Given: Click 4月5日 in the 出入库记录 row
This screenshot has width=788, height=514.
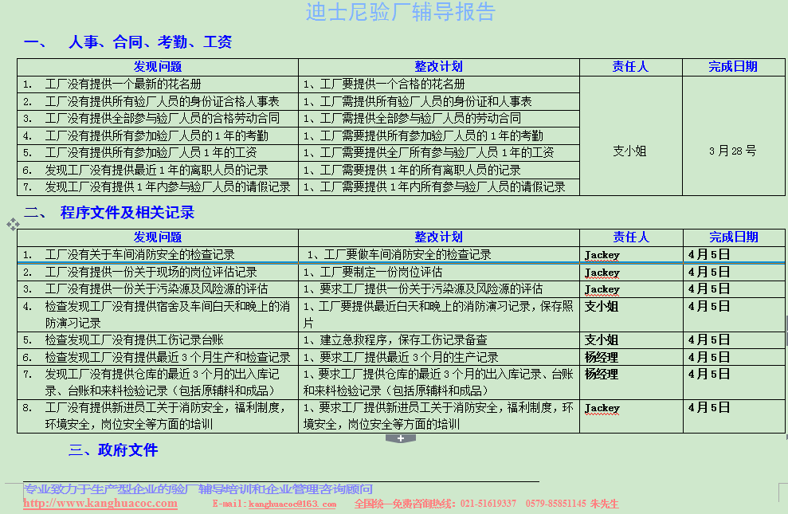Looking at the screenshot, I should click(708, 375).
